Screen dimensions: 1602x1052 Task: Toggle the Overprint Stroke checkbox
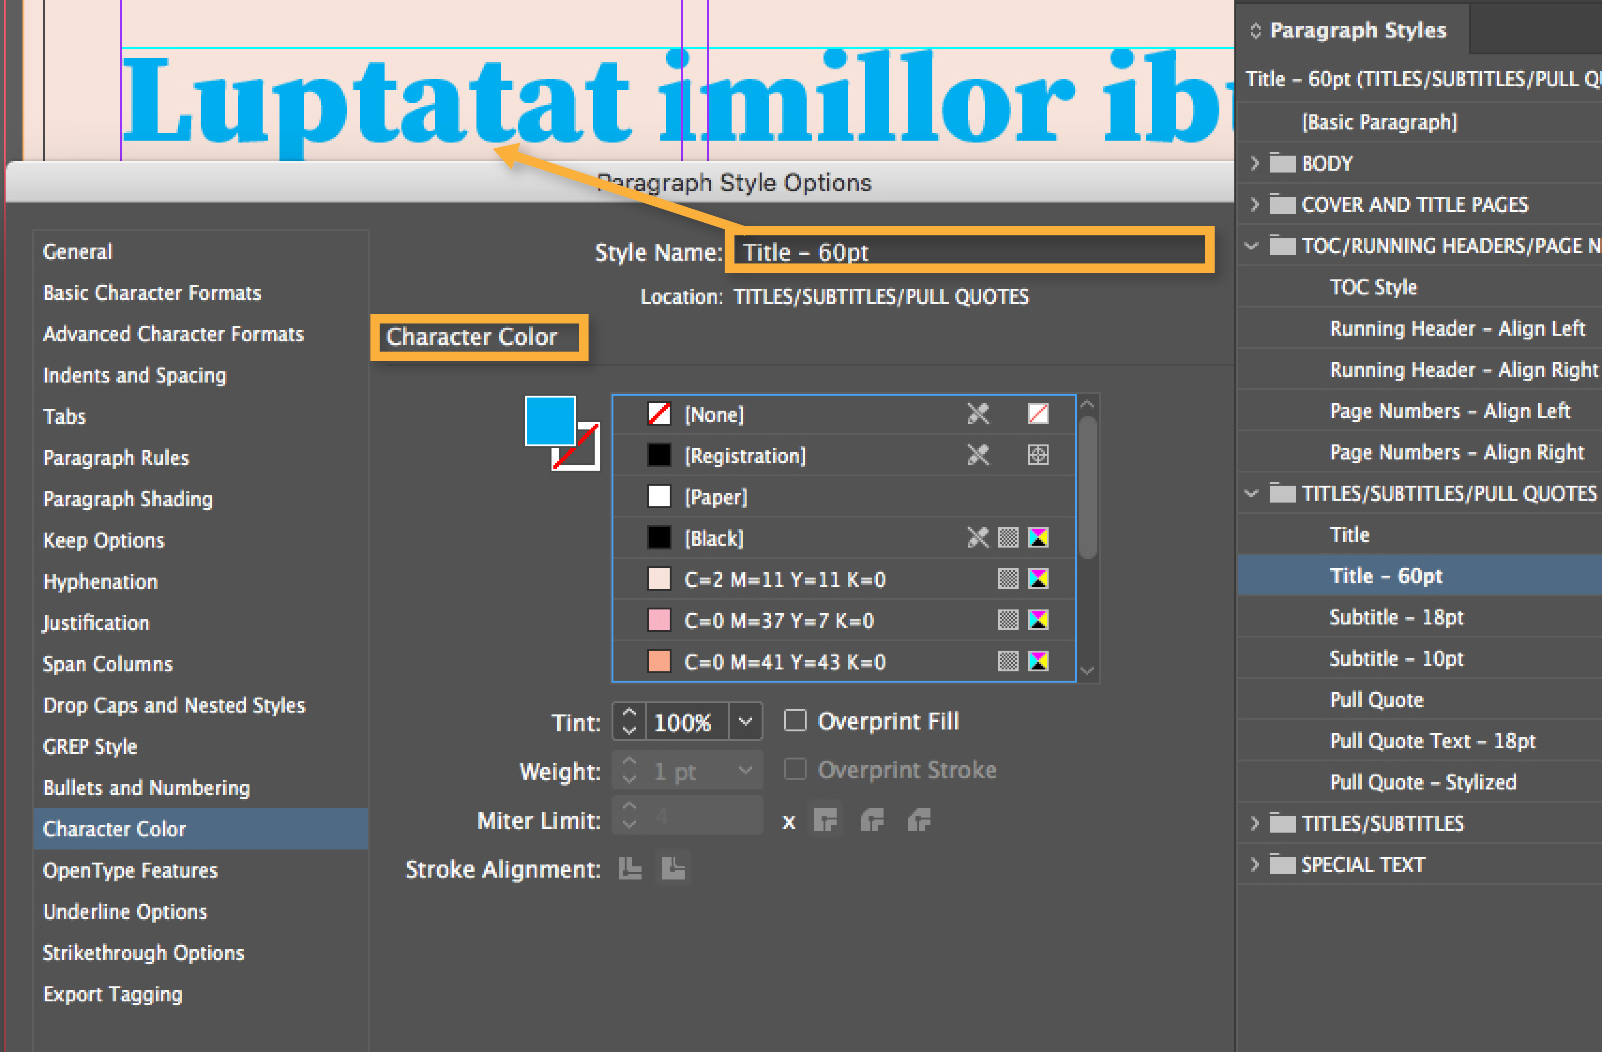[795, 769]
